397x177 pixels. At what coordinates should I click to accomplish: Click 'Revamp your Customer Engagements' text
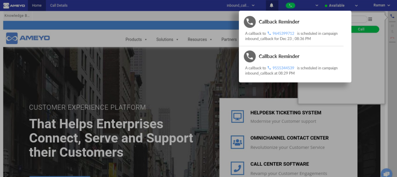pyautogui.click(x=288, y=174)
